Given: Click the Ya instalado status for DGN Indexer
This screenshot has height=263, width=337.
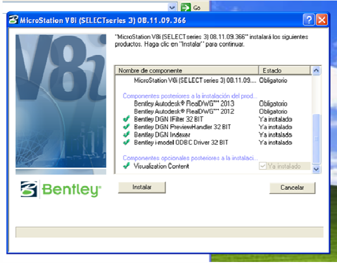Looking at the screenshot, I should pos(275,135).
